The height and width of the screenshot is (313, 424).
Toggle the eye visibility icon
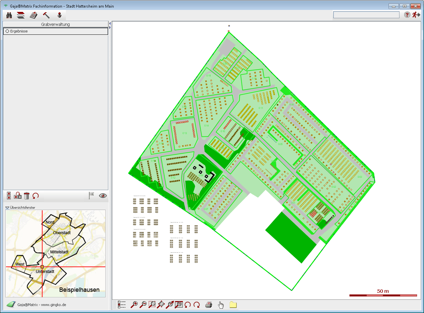coord(103,196)
